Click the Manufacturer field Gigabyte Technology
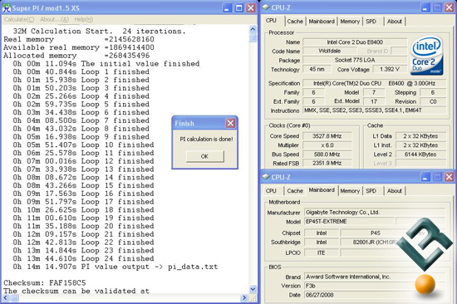The image size is (457, 304). (375, 212)
